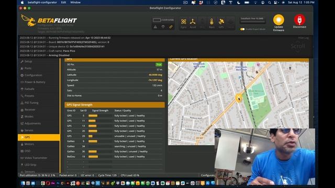The image size is (335, 188).
Task: Click the Gyro sensor status icon
Action: coord(184,21)
